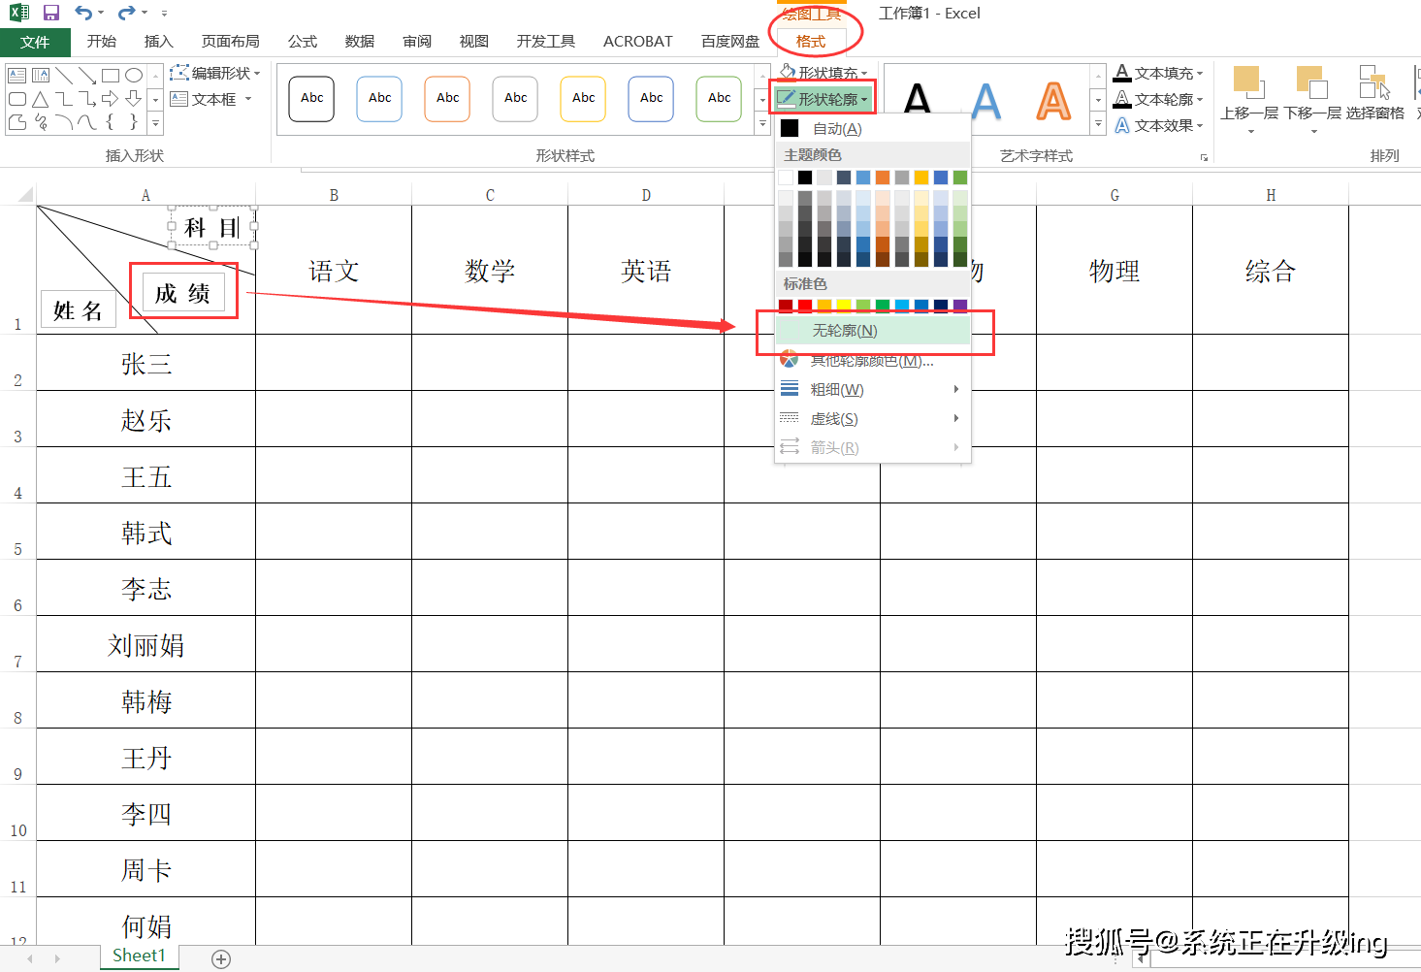Save the workbook using the floppy disk icon
The height and width of the screenshot is (972, 1421).
[x=51, y=13]
